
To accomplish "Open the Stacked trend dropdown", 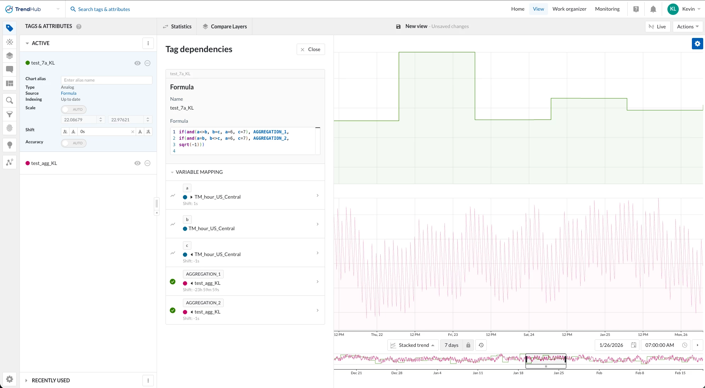I will (x=413, y=345).
